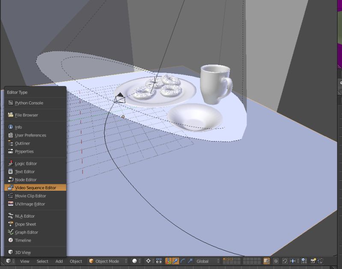The image size is (342, 269).
Task: Enable the translate manipulator arrow
Action: pos(175,261)
